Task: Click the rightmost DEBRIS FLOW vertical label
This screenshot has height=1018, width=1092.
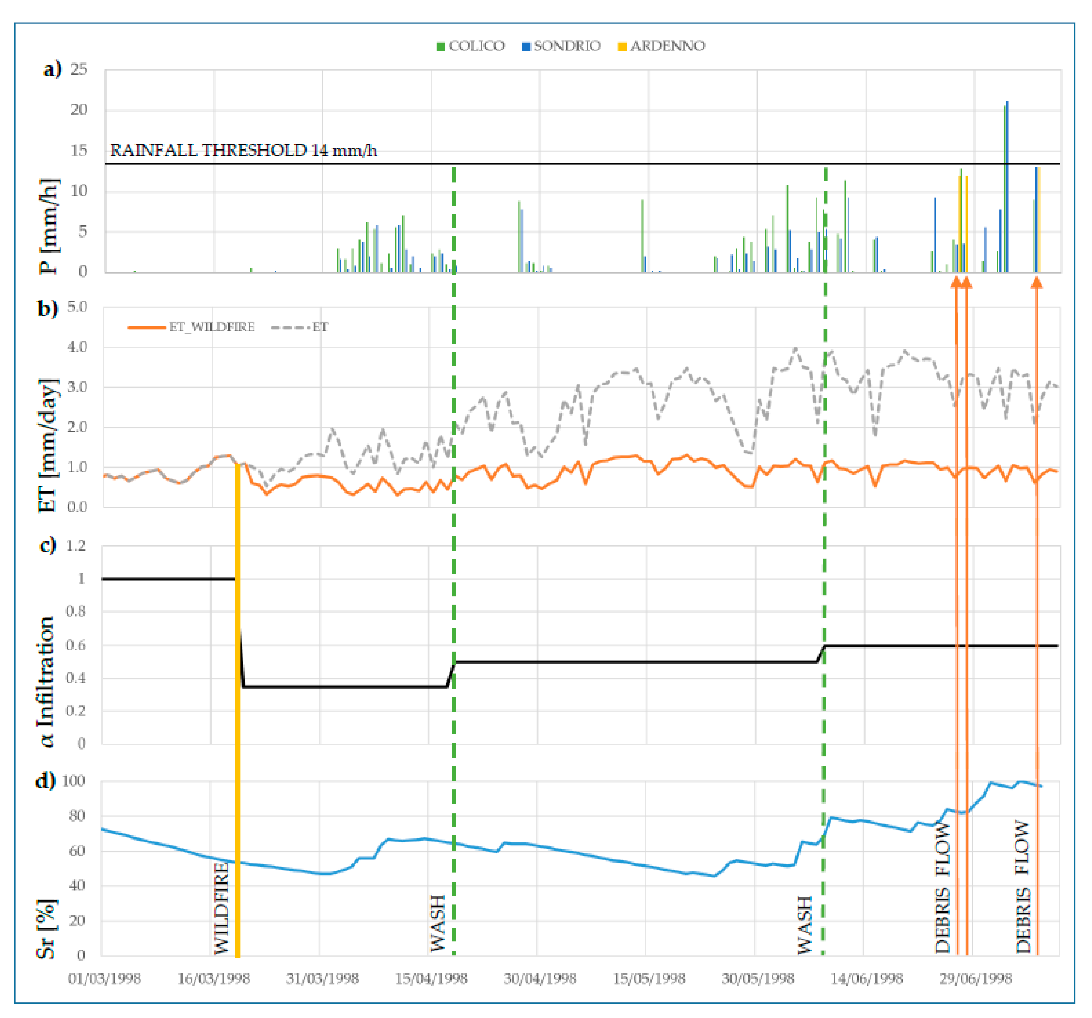Action: 1022,887
